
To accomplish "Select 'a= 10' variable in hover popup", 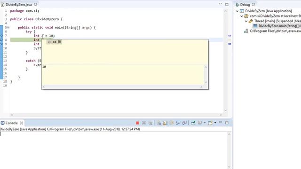I will pyautogui.click(x=55, y=42).
